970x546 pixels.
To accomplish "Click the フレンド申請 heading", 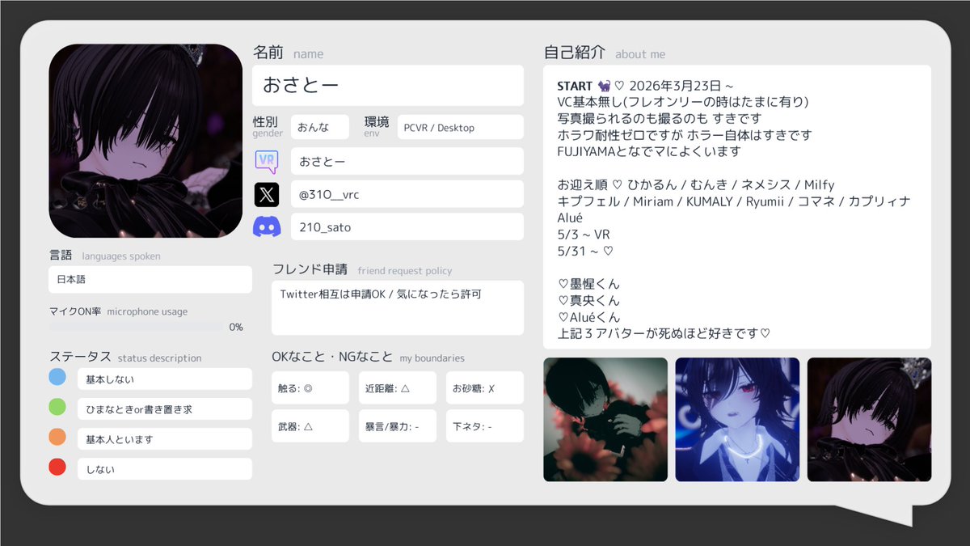I will tap(362, 269).
